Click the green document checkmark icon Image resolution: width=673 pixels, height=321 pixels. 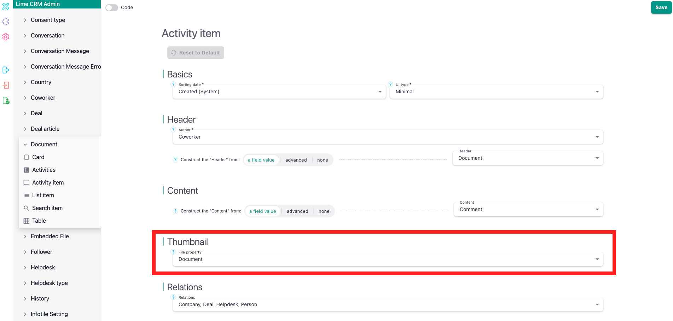(x=6, y=101)
